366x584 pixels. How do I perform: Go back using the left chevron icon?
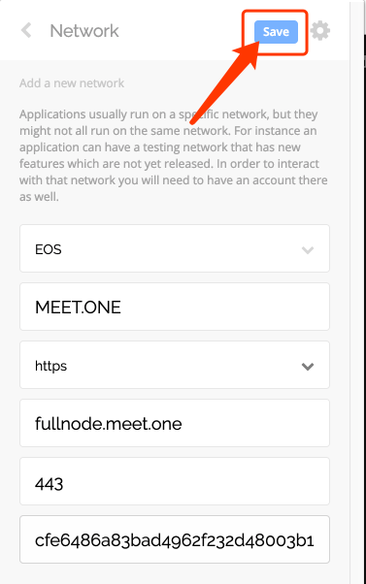(x=26, y=30)
